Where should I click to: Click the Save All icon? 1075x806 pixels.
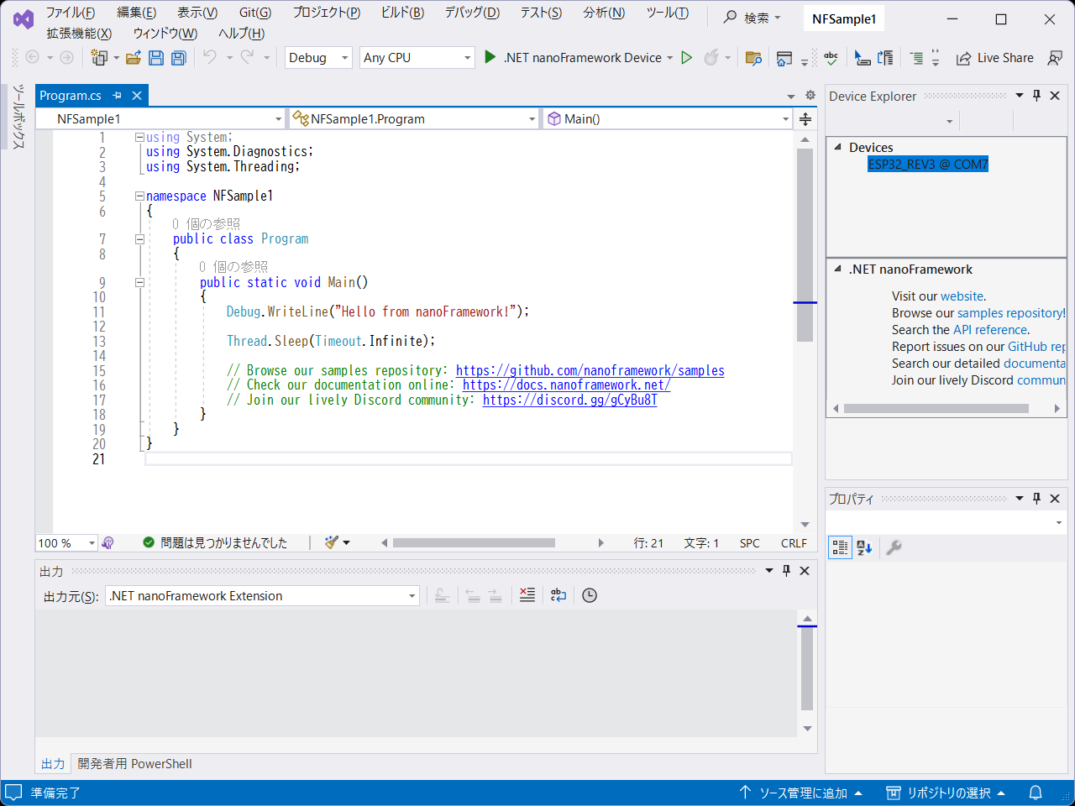(178, 58)
